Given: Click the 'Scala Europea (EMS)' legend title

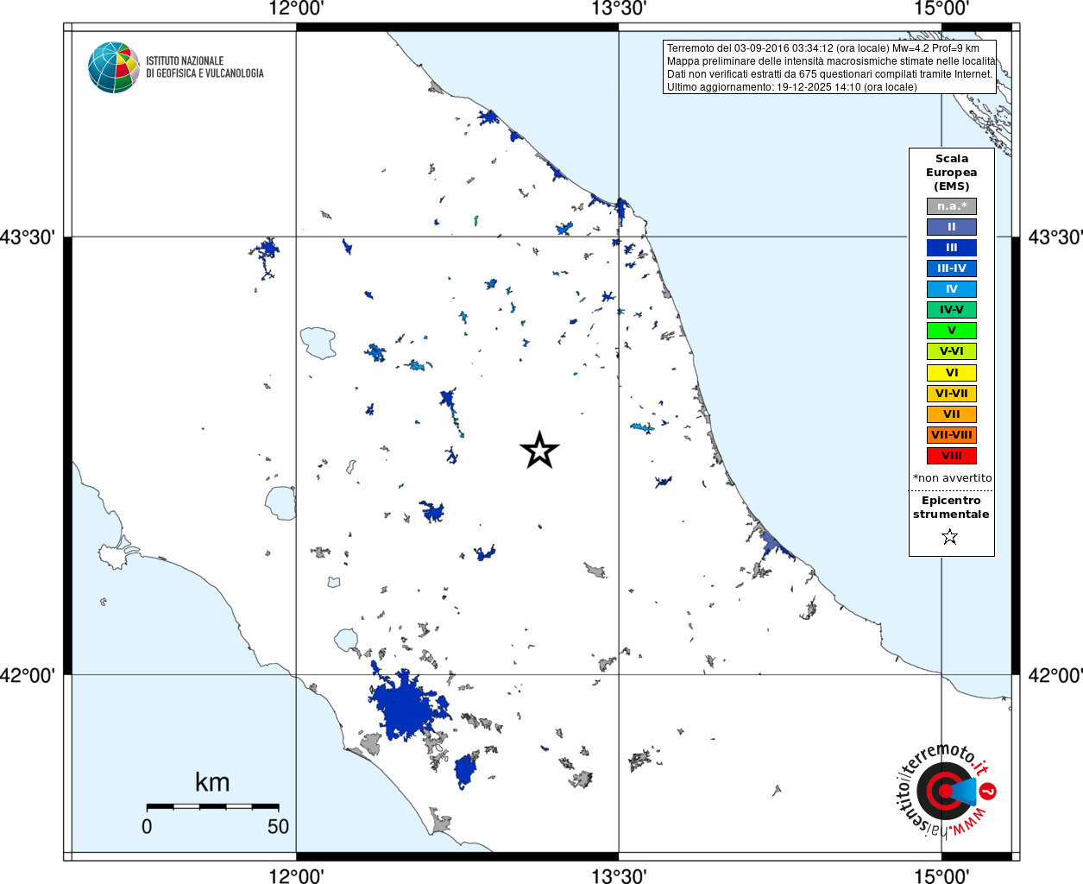Looking at the screenshot, I should [952, 172].
